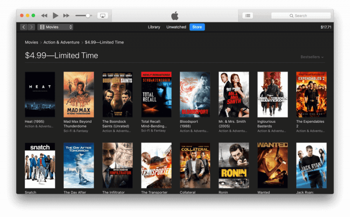Switch to the Unwatched tab
Image resolution: width=350 pixels, height=217 pixels.
(176, 27)
